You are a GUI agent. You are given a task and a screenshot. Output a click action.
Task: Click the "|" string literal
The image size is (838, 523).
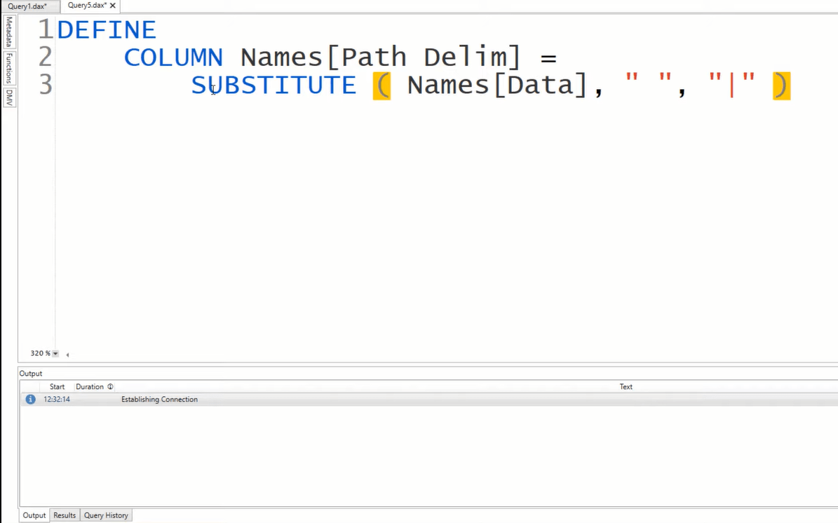coord(731,86)
